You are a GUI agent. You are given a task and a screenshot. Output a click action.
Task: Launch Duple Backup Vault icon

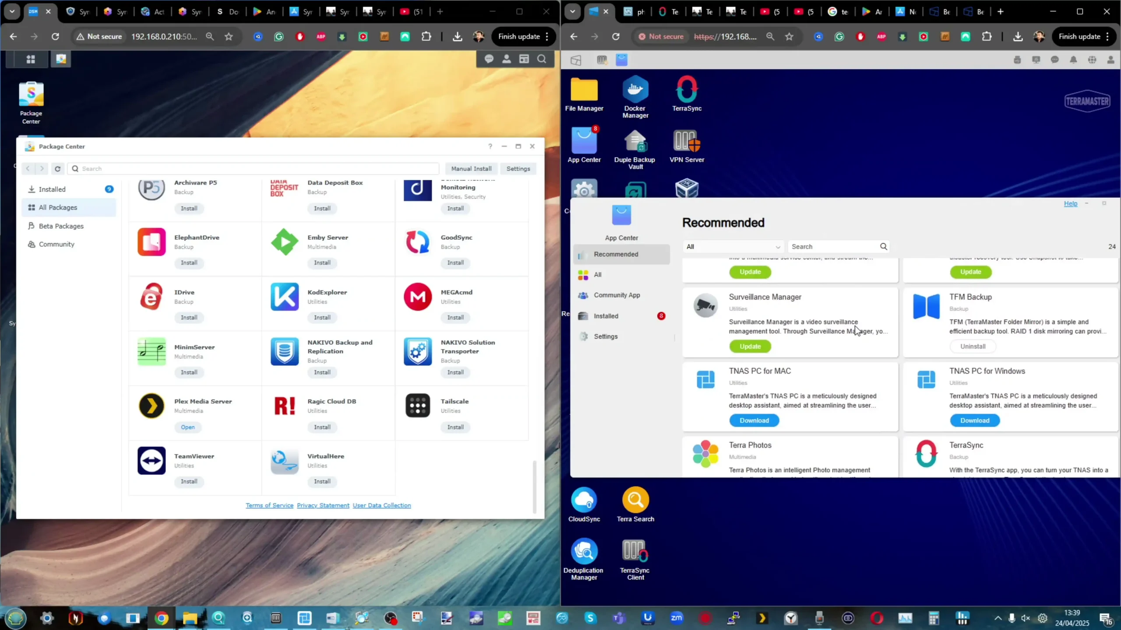pos(635,149)
